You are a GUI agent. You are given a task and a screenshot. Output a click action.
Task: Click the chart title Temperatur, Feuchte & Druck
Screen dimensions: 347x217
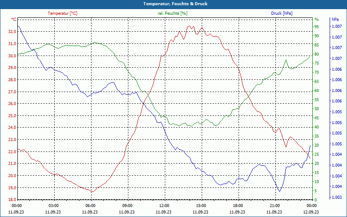pyautogui.click(x=175, y=4)
